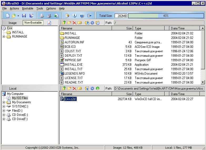Image resolution: width=206 pixels, height=150 pixels.
Task: Click the blue gear icon in Image pane toolbar
Action: (x=92, y=23)
